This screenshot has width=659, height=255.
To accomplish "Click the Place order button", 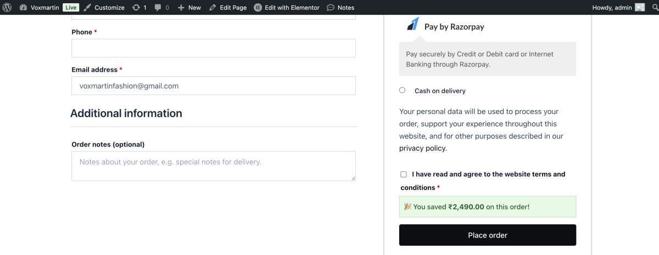I will [x=488, y=235].
